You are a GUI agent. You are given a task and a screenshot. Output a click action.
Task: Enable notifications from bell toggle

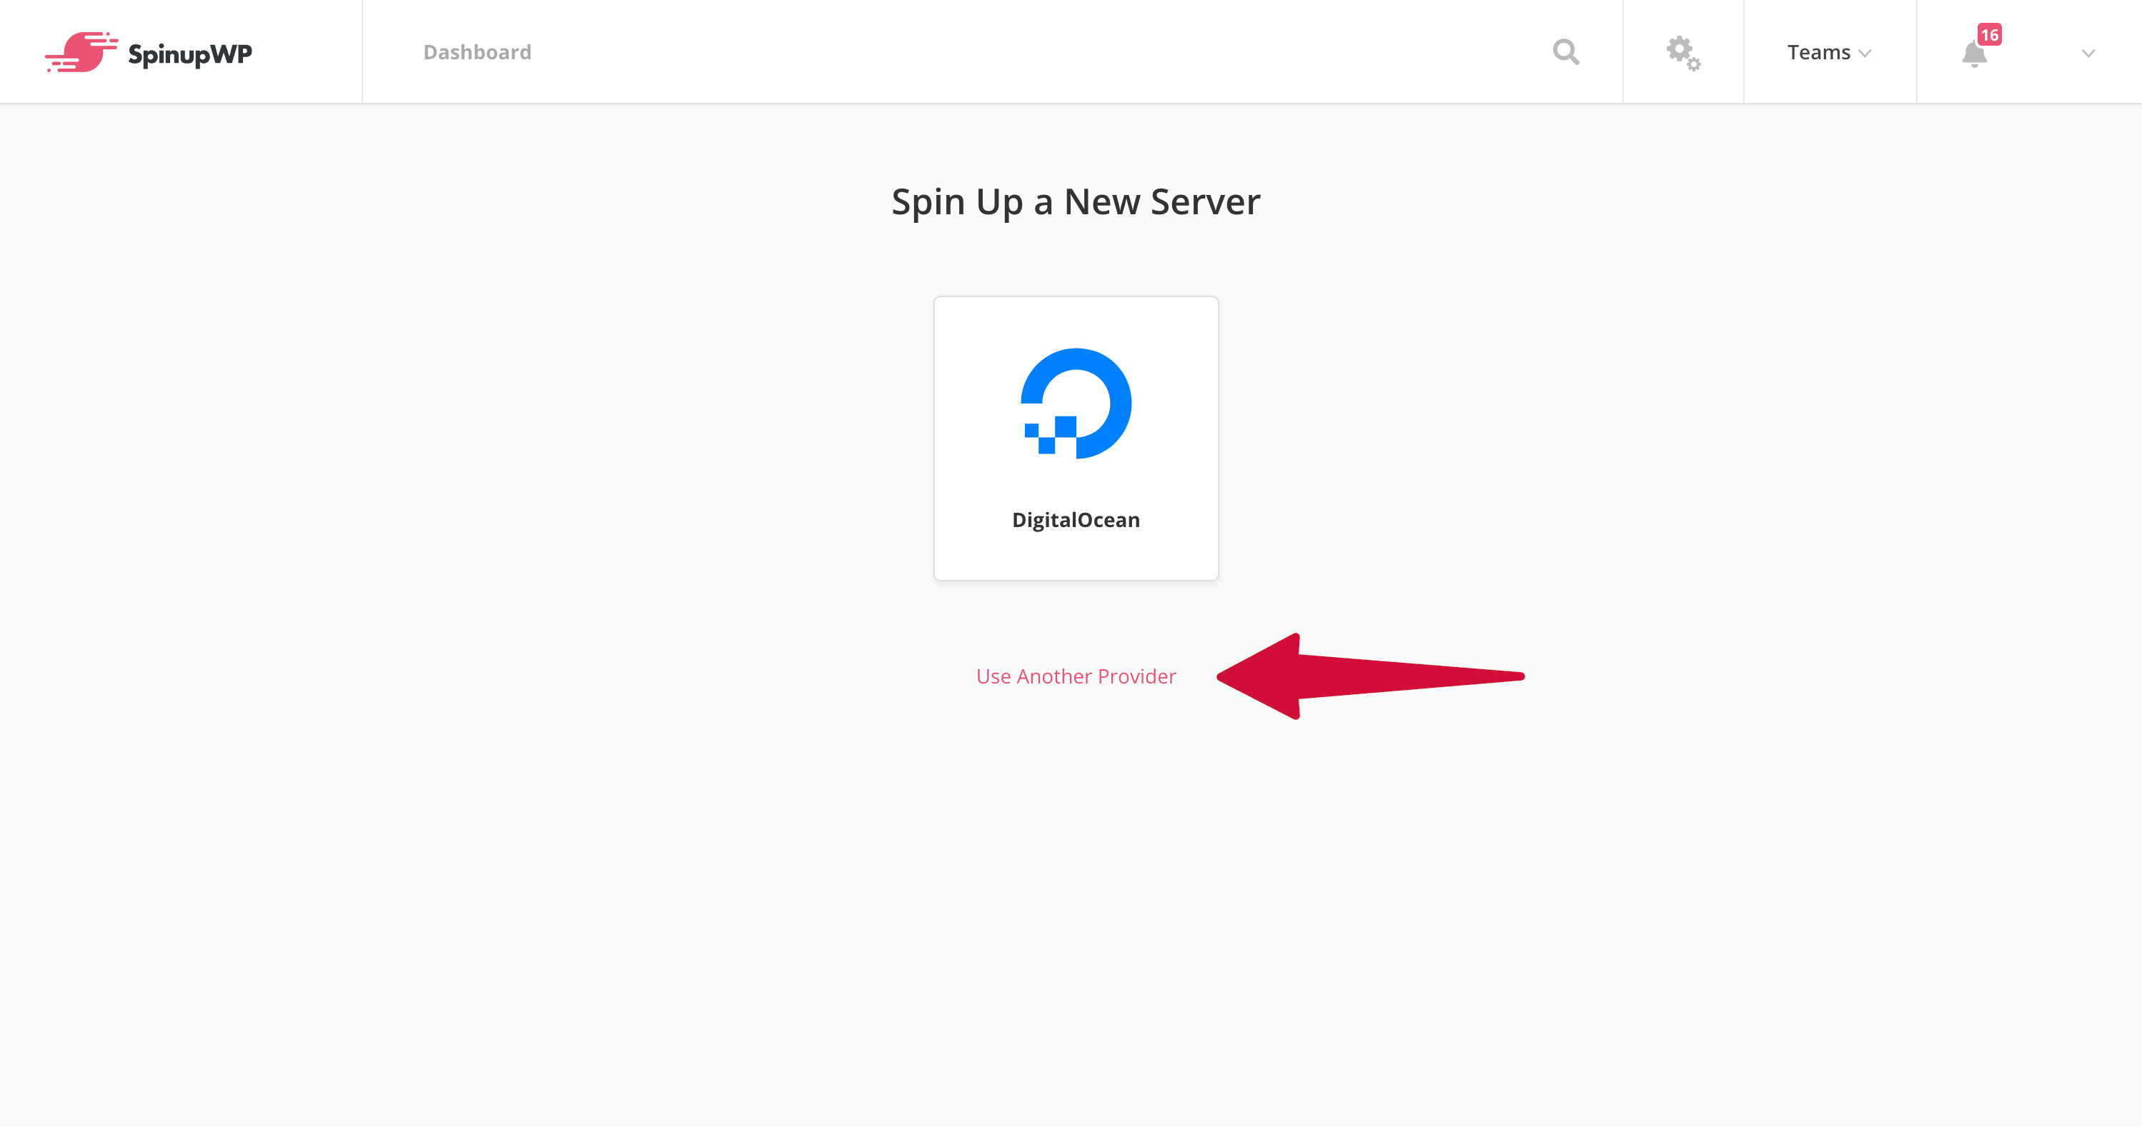[x=1973, y=52]
